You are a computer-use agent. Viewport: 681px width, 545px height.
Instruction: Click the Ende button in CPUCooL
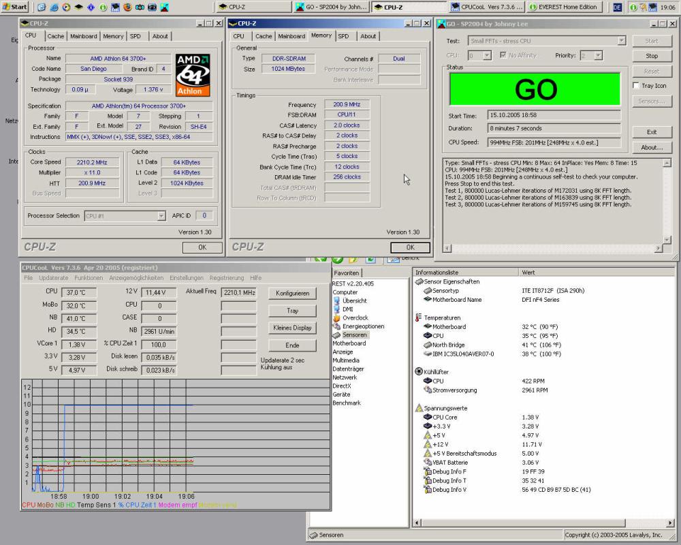click(x=292, y=345)
